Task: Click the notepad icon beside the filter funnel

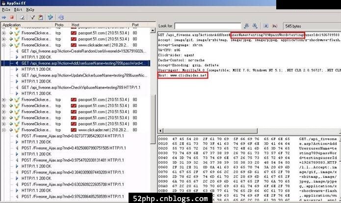Action: click(40, 17)
